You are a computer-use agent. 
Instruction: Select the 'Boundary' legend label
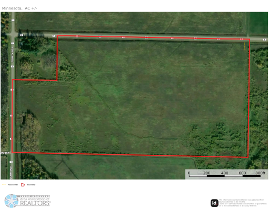coord(31,185)
